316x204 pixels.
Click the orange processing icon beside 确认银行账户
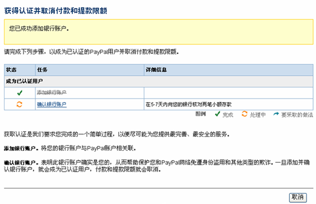pyautogui.click(x=20, y=105)
